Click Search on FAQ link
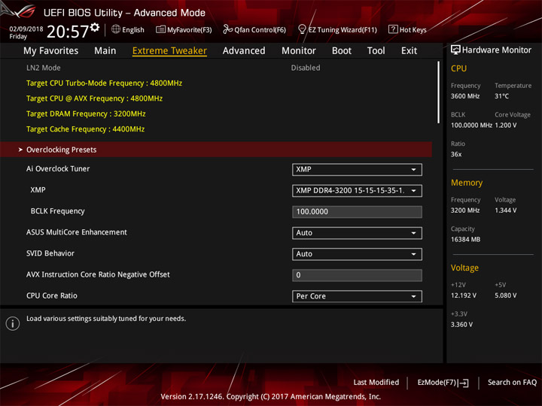 [512, 383]
